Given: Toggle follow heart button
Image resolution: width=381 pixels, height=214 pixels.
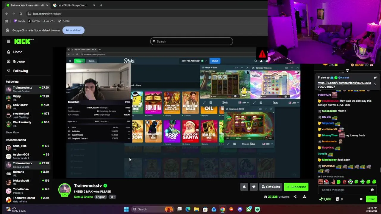Looking at the screenshot, I should pos(254,187).
